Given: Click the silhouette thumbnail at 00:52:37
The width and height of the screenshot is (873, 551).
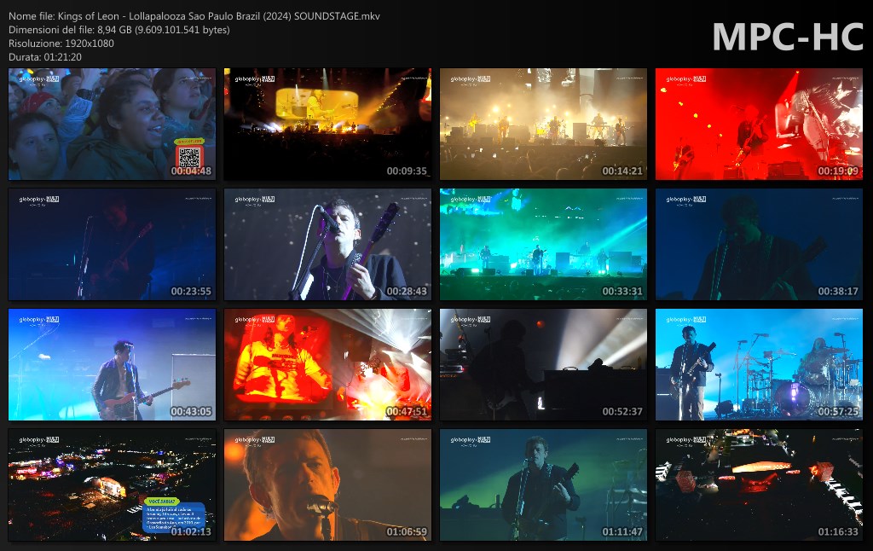Looking at the screenshot, I should 543,365.
